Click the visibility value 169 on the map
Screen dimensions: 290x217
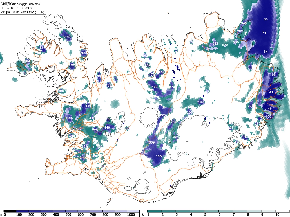tap(155, 87)
